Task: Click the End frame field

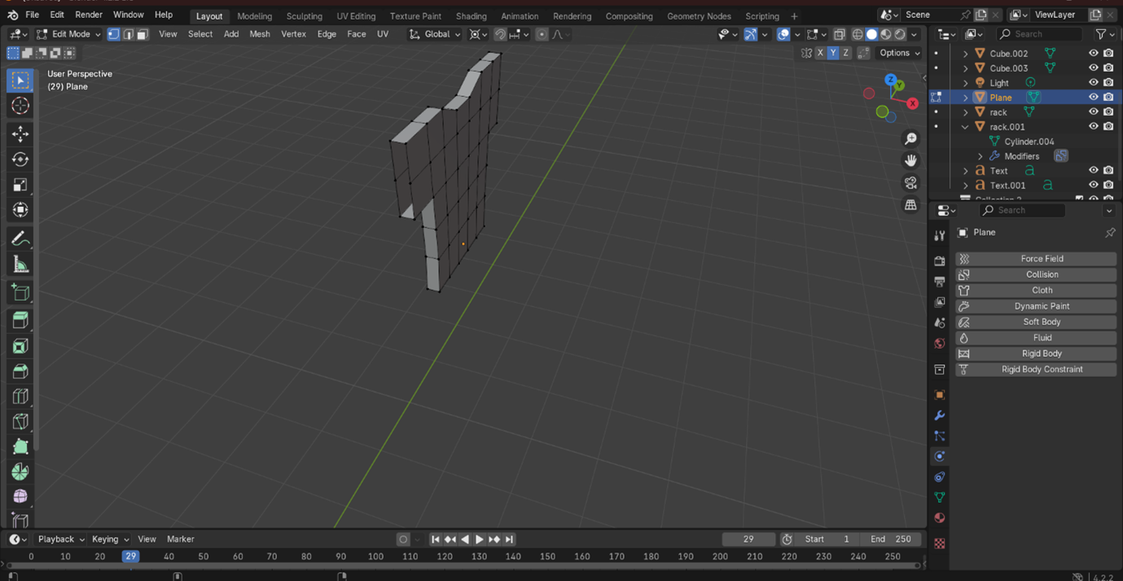Action: (890, 539)
